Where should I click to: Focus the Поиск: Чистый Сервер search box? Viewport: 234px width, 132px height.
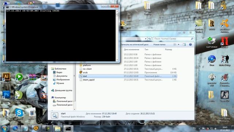(x=173, y=39)
